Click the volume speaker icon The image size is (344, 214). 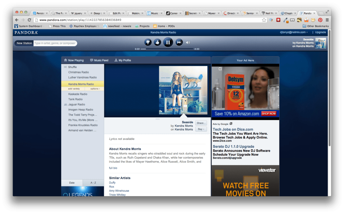pyautogui.click(x=188, y=42)
